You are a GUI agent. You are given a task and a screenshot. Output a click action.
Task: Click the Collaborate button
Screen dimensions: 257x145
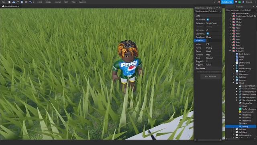coord(227,2)
